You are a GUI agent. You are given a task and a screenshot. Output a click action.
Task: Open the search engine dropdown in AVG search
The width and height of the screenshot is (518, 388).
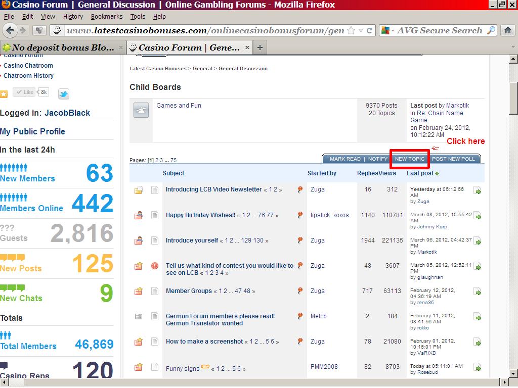(393, 31)
